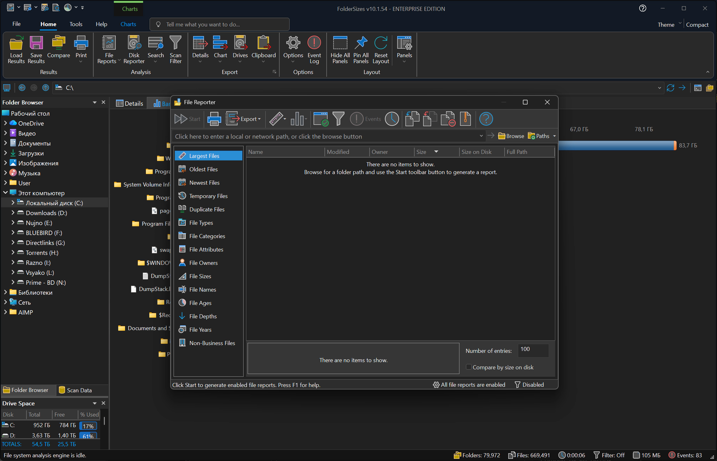Image resolution: width=717 pixels, height=461 pixels.
Task: Open the Theme dropdown menu
Action: [669, 25]
